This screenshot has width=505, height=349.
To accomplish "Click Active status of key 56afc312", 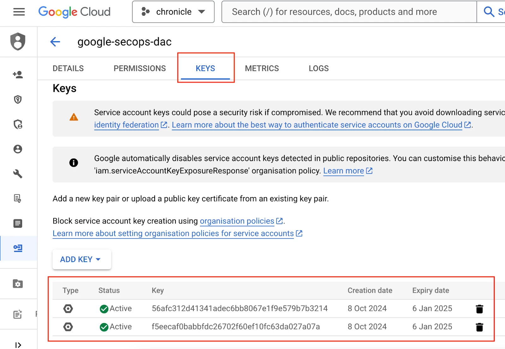I will coord(116,309).
